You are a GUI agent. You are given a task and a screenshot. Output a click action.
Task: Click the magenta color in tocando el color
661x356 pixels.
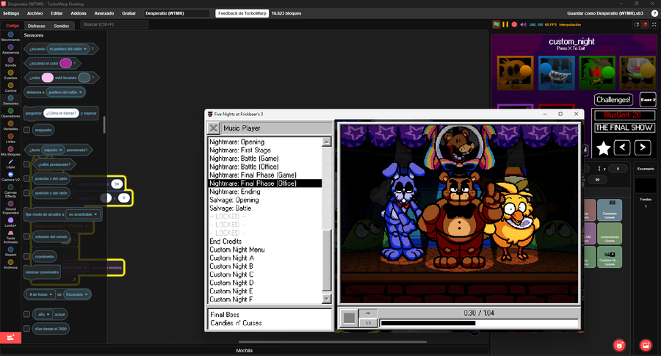[65, 63]
